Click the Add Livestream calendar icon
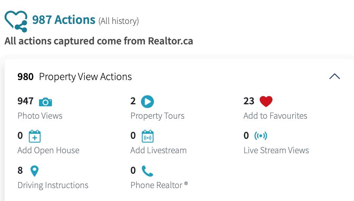Image resolution: width=354 pixels, height=201 pixels. (147, 136)
